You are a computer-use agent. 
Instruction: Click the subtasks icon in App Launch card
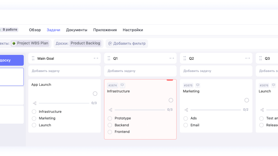(34, 103)
